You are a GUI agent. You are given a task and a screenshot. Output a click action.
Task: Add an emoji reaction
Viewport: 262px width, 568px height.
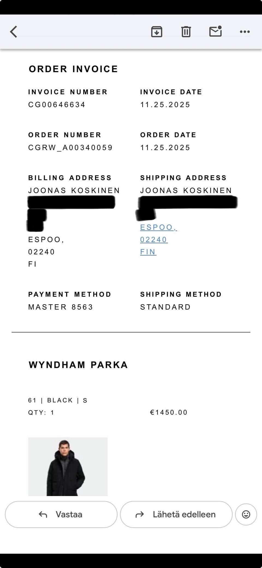pyautogui.click(x=246, y=514)
